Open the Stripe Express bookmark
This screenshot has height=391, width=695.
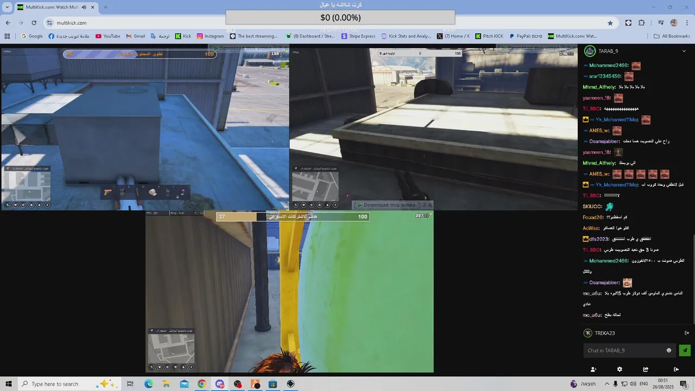point(358,36)
